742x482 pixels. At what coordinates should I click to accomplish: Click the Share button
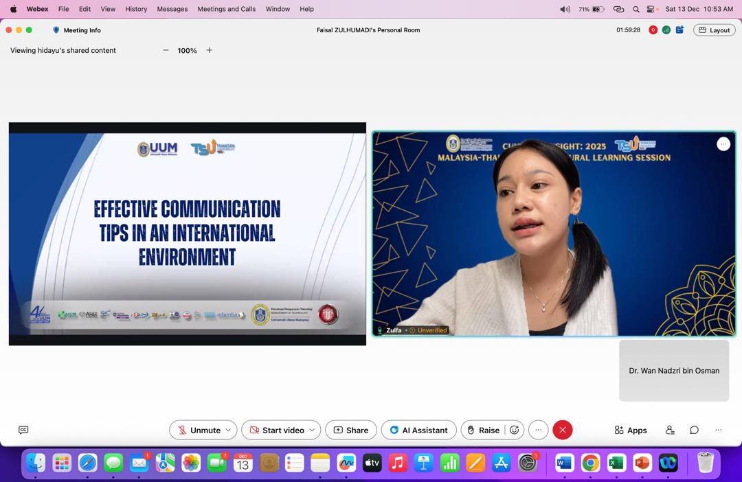point(350,430)
